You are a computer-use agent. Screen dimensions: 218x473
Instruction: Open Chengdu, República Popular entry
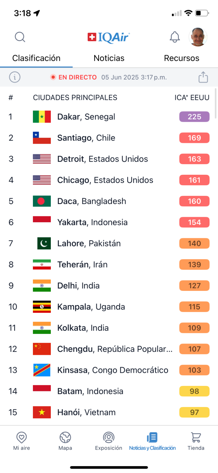(109, 349)
